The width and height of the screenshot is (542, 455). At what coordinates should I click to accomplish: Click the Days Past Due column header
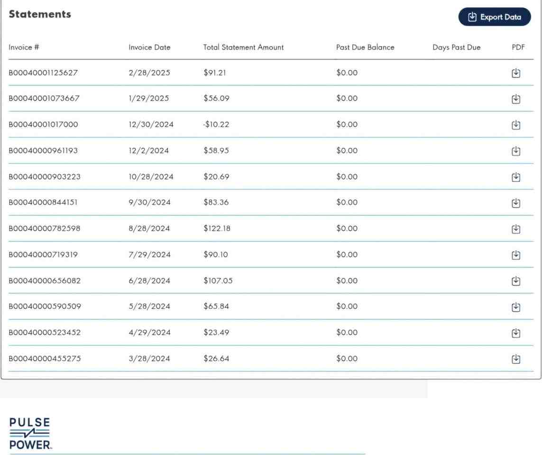pos(456,47)
